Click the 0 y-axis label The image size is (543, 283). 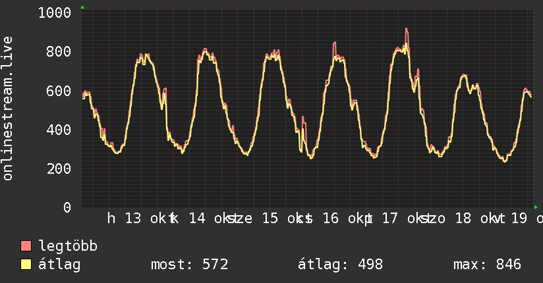tap(67, 207)
